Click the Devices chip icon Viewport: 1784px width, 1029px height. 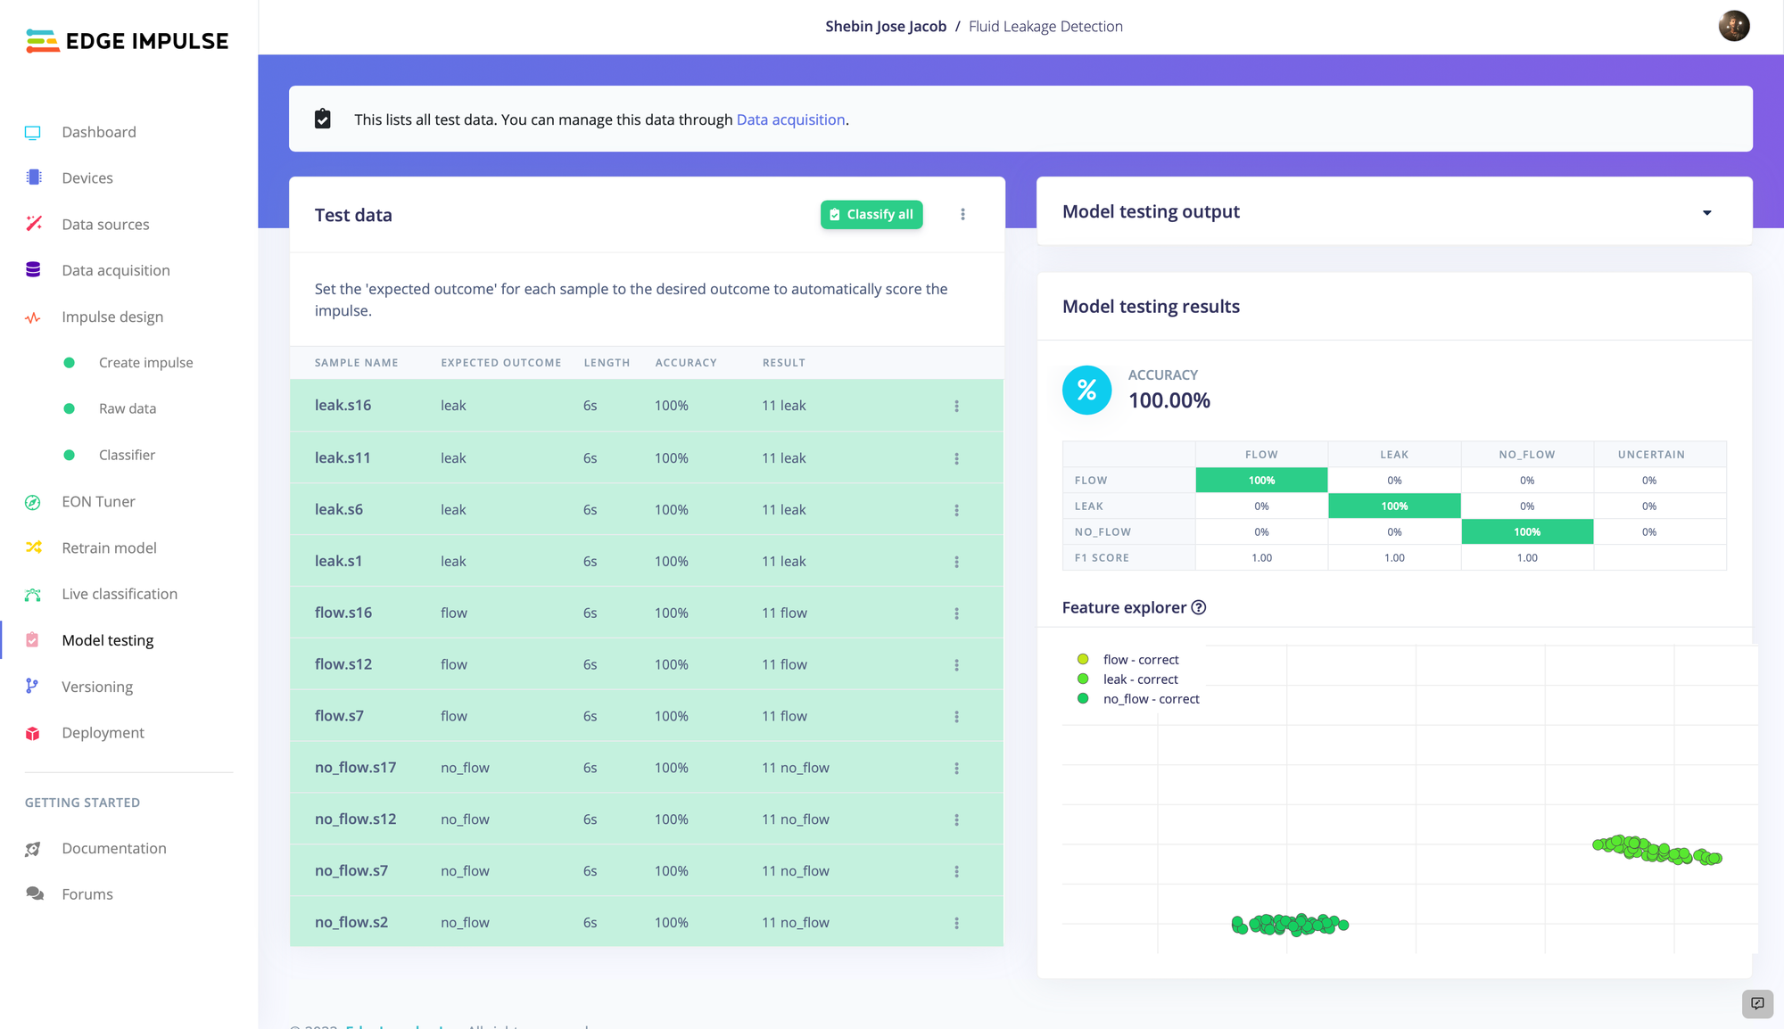pos(34,177)
